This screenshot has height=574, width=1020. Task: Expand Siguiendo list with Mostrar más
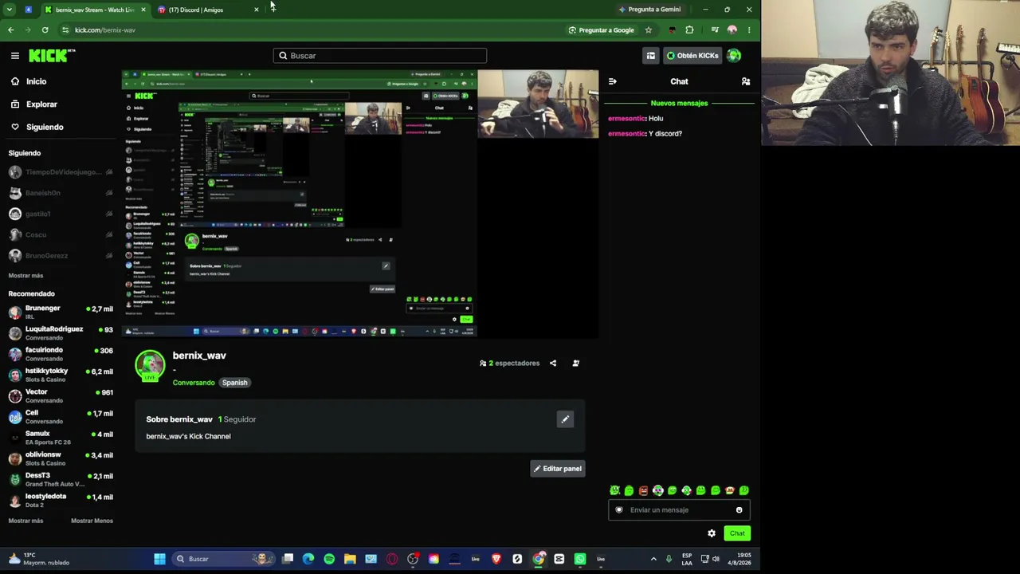pyautogui.click(x=25, y=276)
